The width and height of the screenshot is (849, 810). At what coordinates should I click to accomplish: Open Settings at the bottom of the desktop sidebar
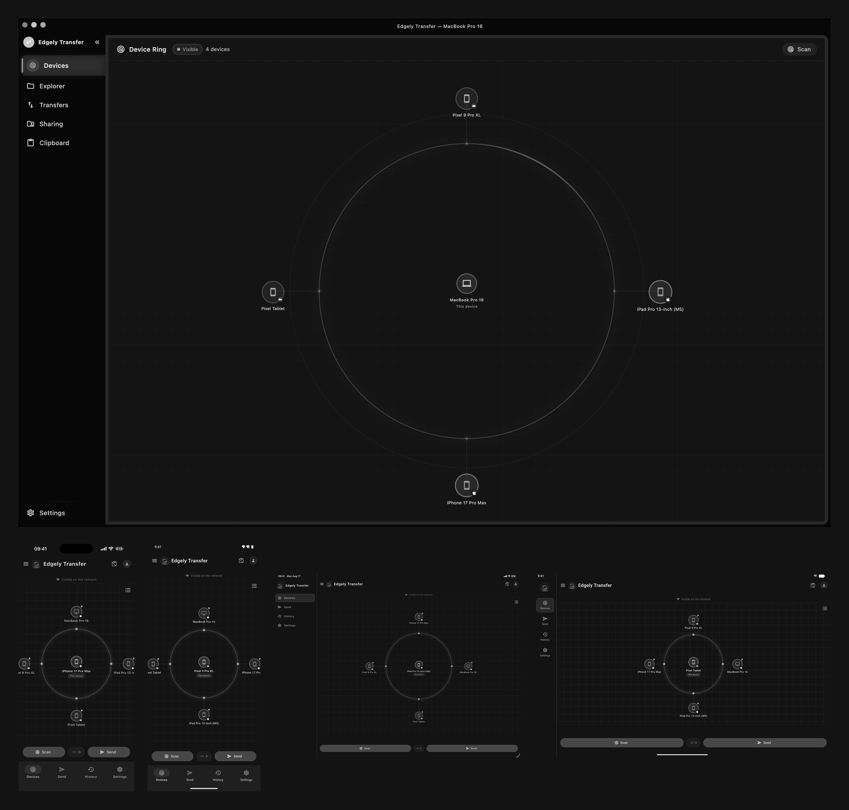point(63,513)
